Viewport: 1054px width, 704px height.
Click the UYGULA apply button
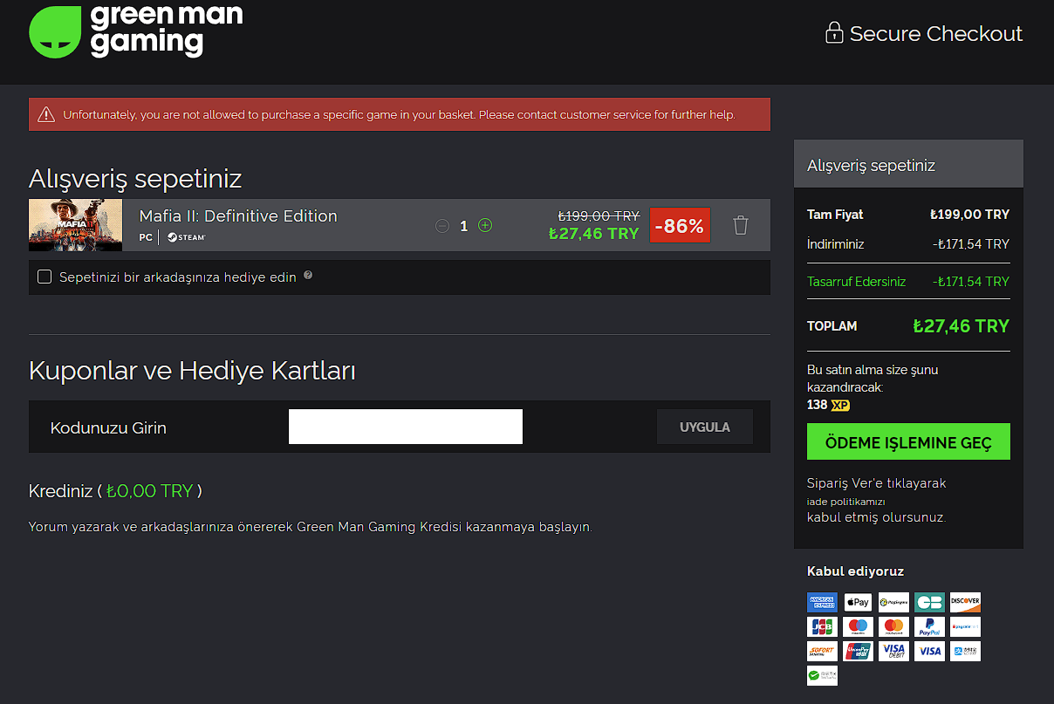pos(705,427)
